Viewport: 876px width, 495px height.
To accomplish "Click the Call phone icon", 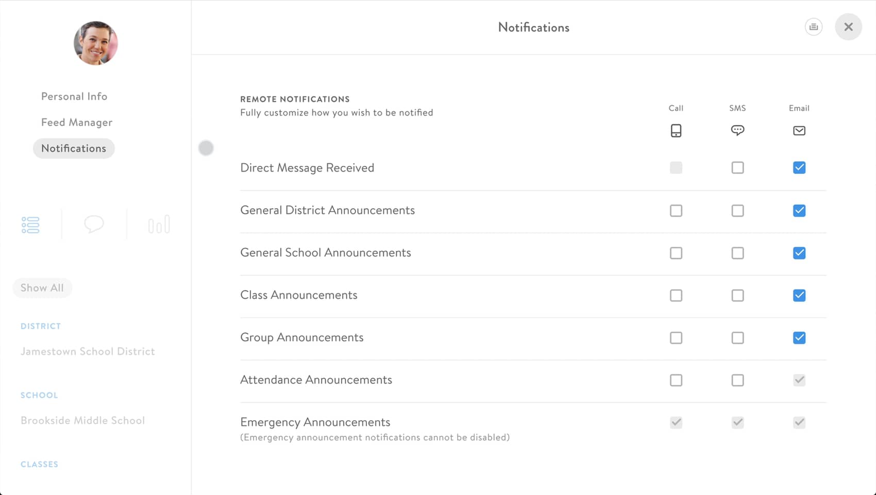I will 676,131.
